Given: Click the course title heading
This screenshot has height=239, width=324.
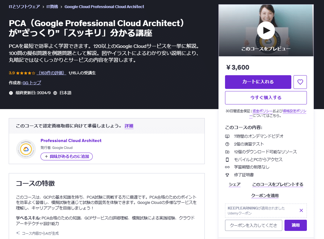Looking at the screenshot, I should [96, 28].
